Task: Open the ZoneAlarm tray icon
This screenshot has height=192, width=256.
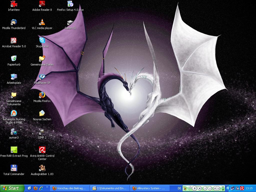Action: (x=237, y=188)
